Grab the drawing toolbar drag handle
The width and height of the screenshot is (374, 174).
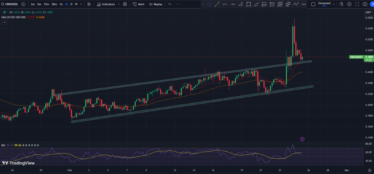pyautogui.click(x=203, y=4)
